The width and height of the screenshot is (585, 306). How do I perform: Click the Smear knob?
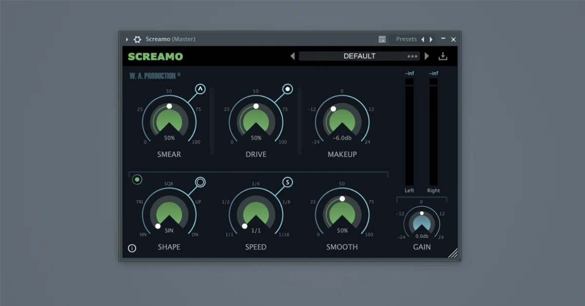[169, 121]
